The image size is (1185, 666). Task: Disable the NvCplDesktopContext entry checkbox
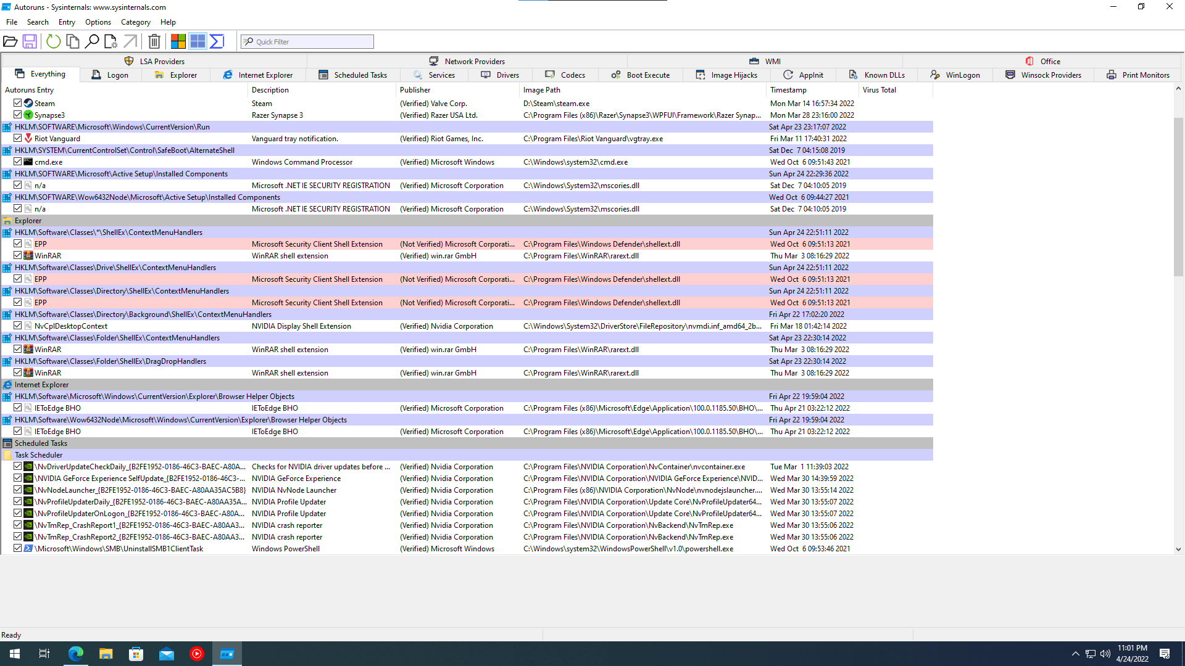(x=18, y=326)
